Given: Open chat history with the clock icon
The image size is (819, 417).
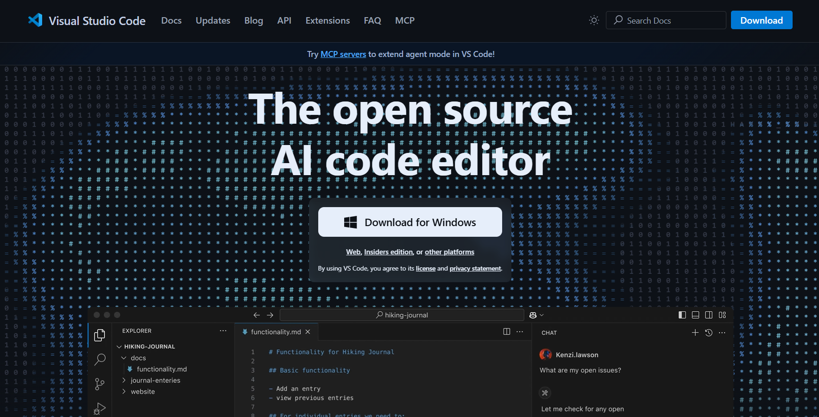Looking at the screenshot, I should tap(708, 333).
